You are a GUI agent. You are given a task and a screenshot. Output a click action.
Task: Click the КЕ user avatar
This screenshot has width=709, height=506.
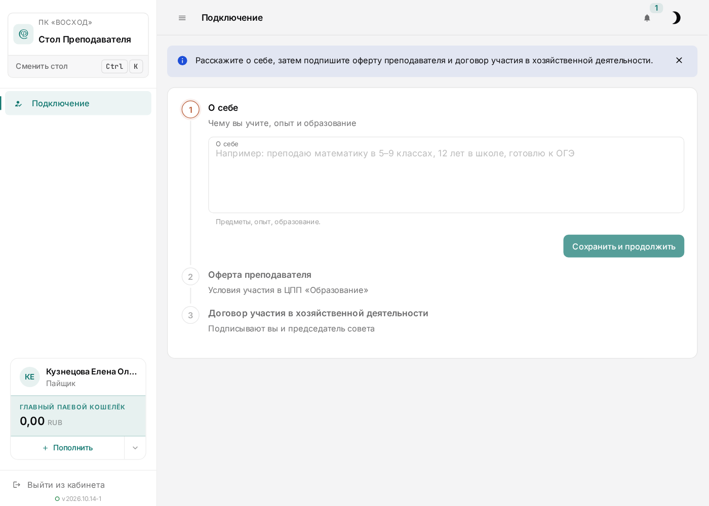point(30,377)
